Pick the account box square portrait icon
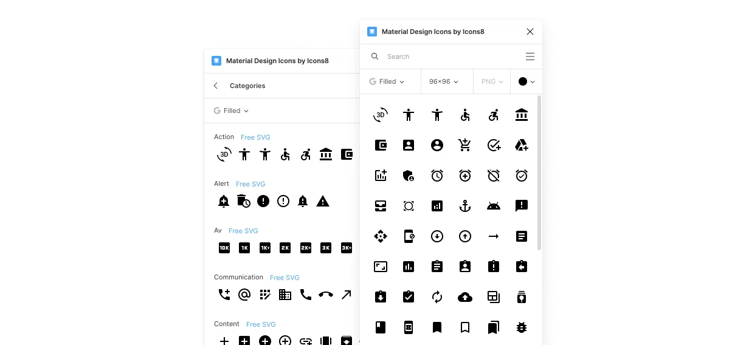The width and height of the screenshot is (749, 345). click(x=409, y=145)
